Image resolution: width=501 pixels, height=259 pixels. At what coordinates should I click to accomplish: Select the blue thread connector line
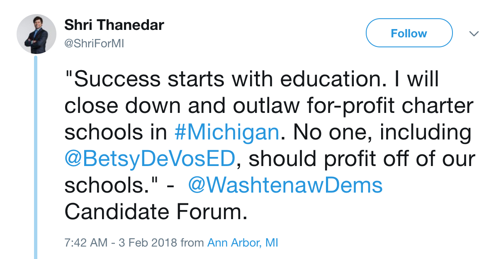click(36, 157)
